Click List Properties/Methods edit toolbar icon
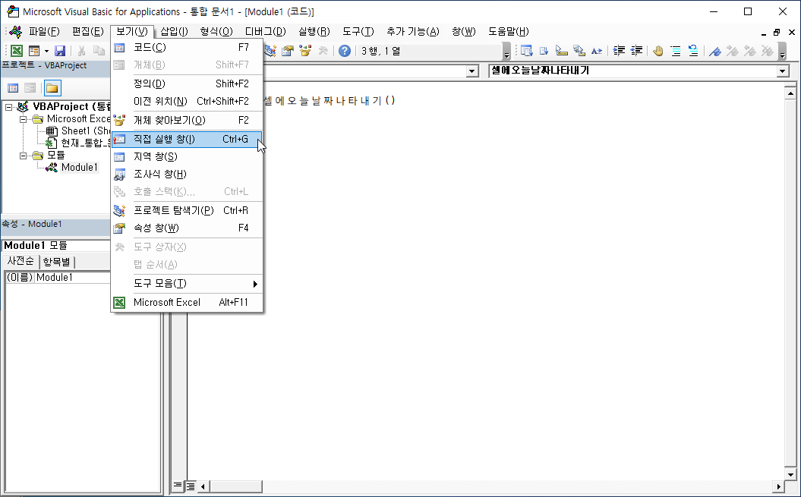The height and width of the screenshot is (497, 801). click(x=527, y=51)
